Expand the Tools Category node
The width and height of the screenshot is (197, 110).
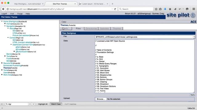(x=2, y=70)
